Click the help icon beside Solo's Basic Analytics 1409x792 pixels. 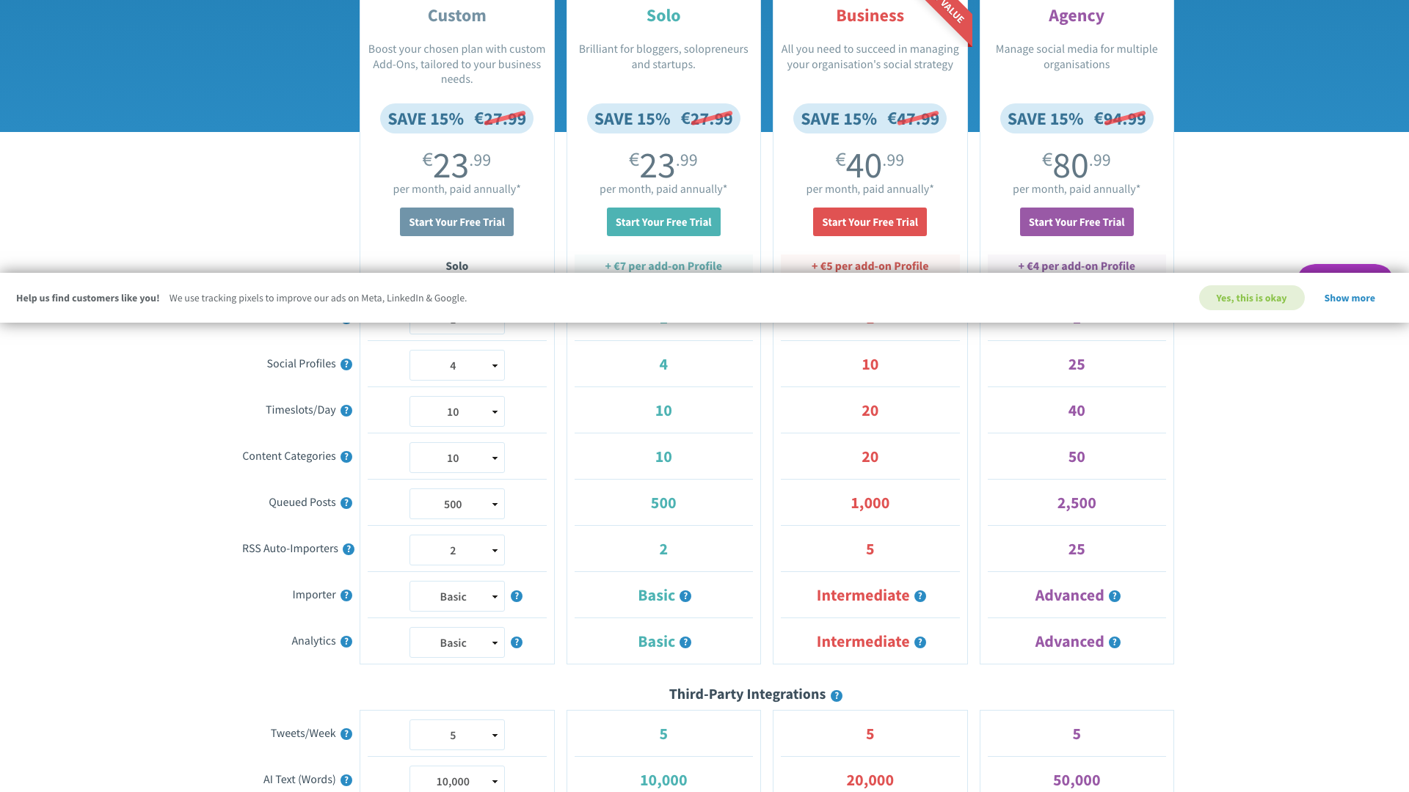click(x=685, y=642)
